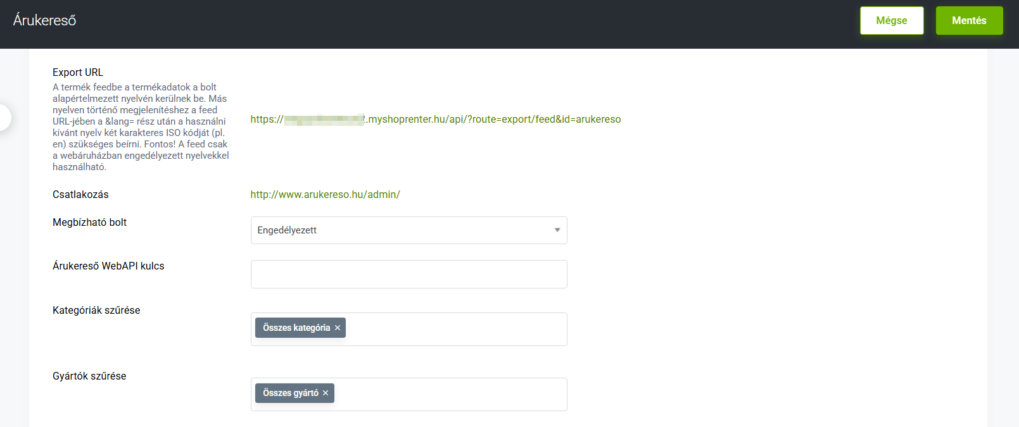Click the Összes gyártó tag text
This screenshot has width=1019, height=427.
[291, 393]
